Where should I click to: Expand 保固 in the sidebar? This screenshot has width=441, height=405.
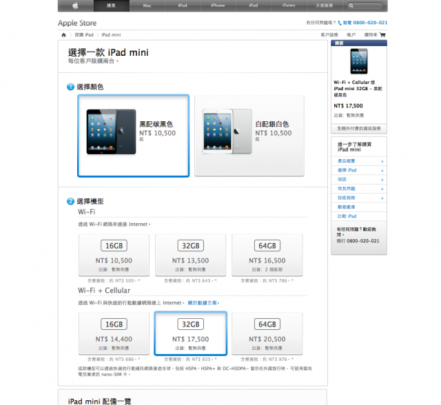click(x=360, y=179)
